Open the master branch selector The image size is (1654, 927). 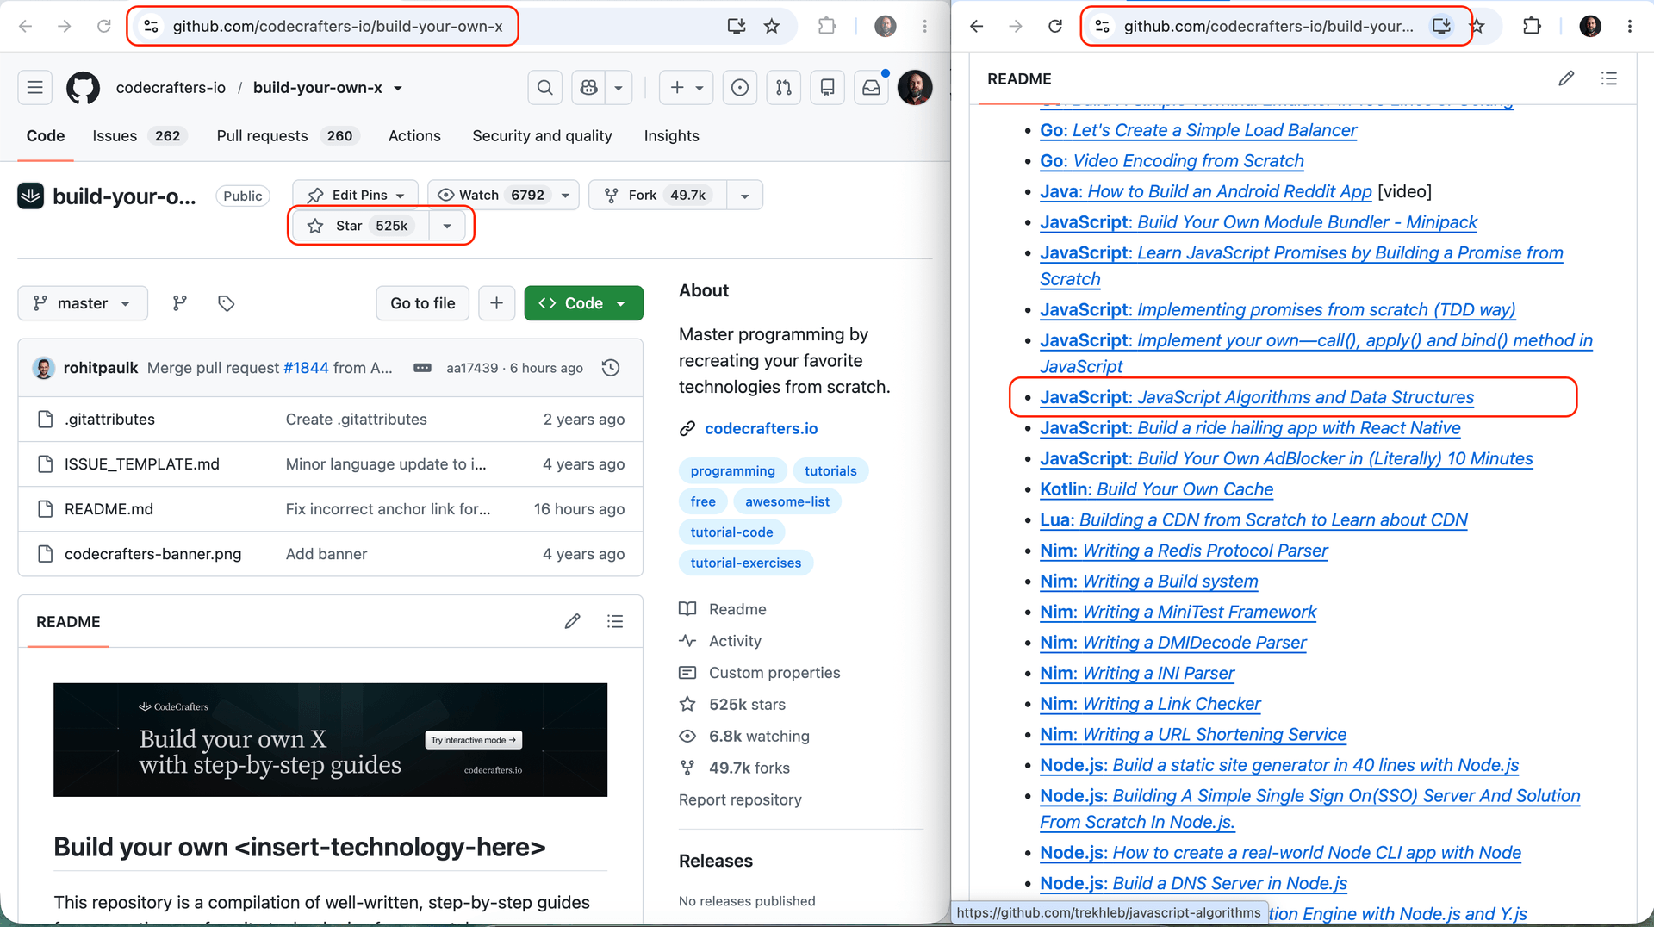(x=83, y=303)
